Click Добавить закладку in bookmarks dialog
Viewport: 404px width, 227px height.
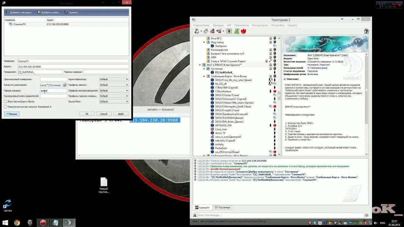19,12
